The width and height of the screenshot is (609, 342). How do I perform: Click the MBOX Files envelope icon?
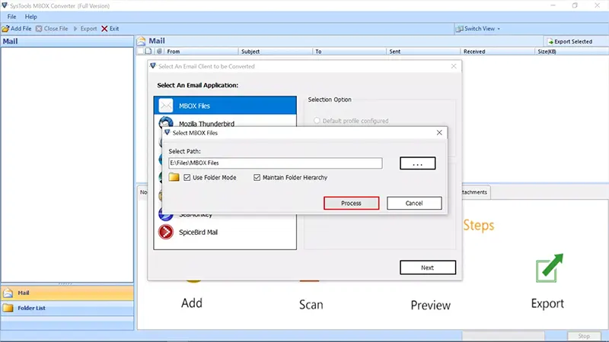point(166,106)
